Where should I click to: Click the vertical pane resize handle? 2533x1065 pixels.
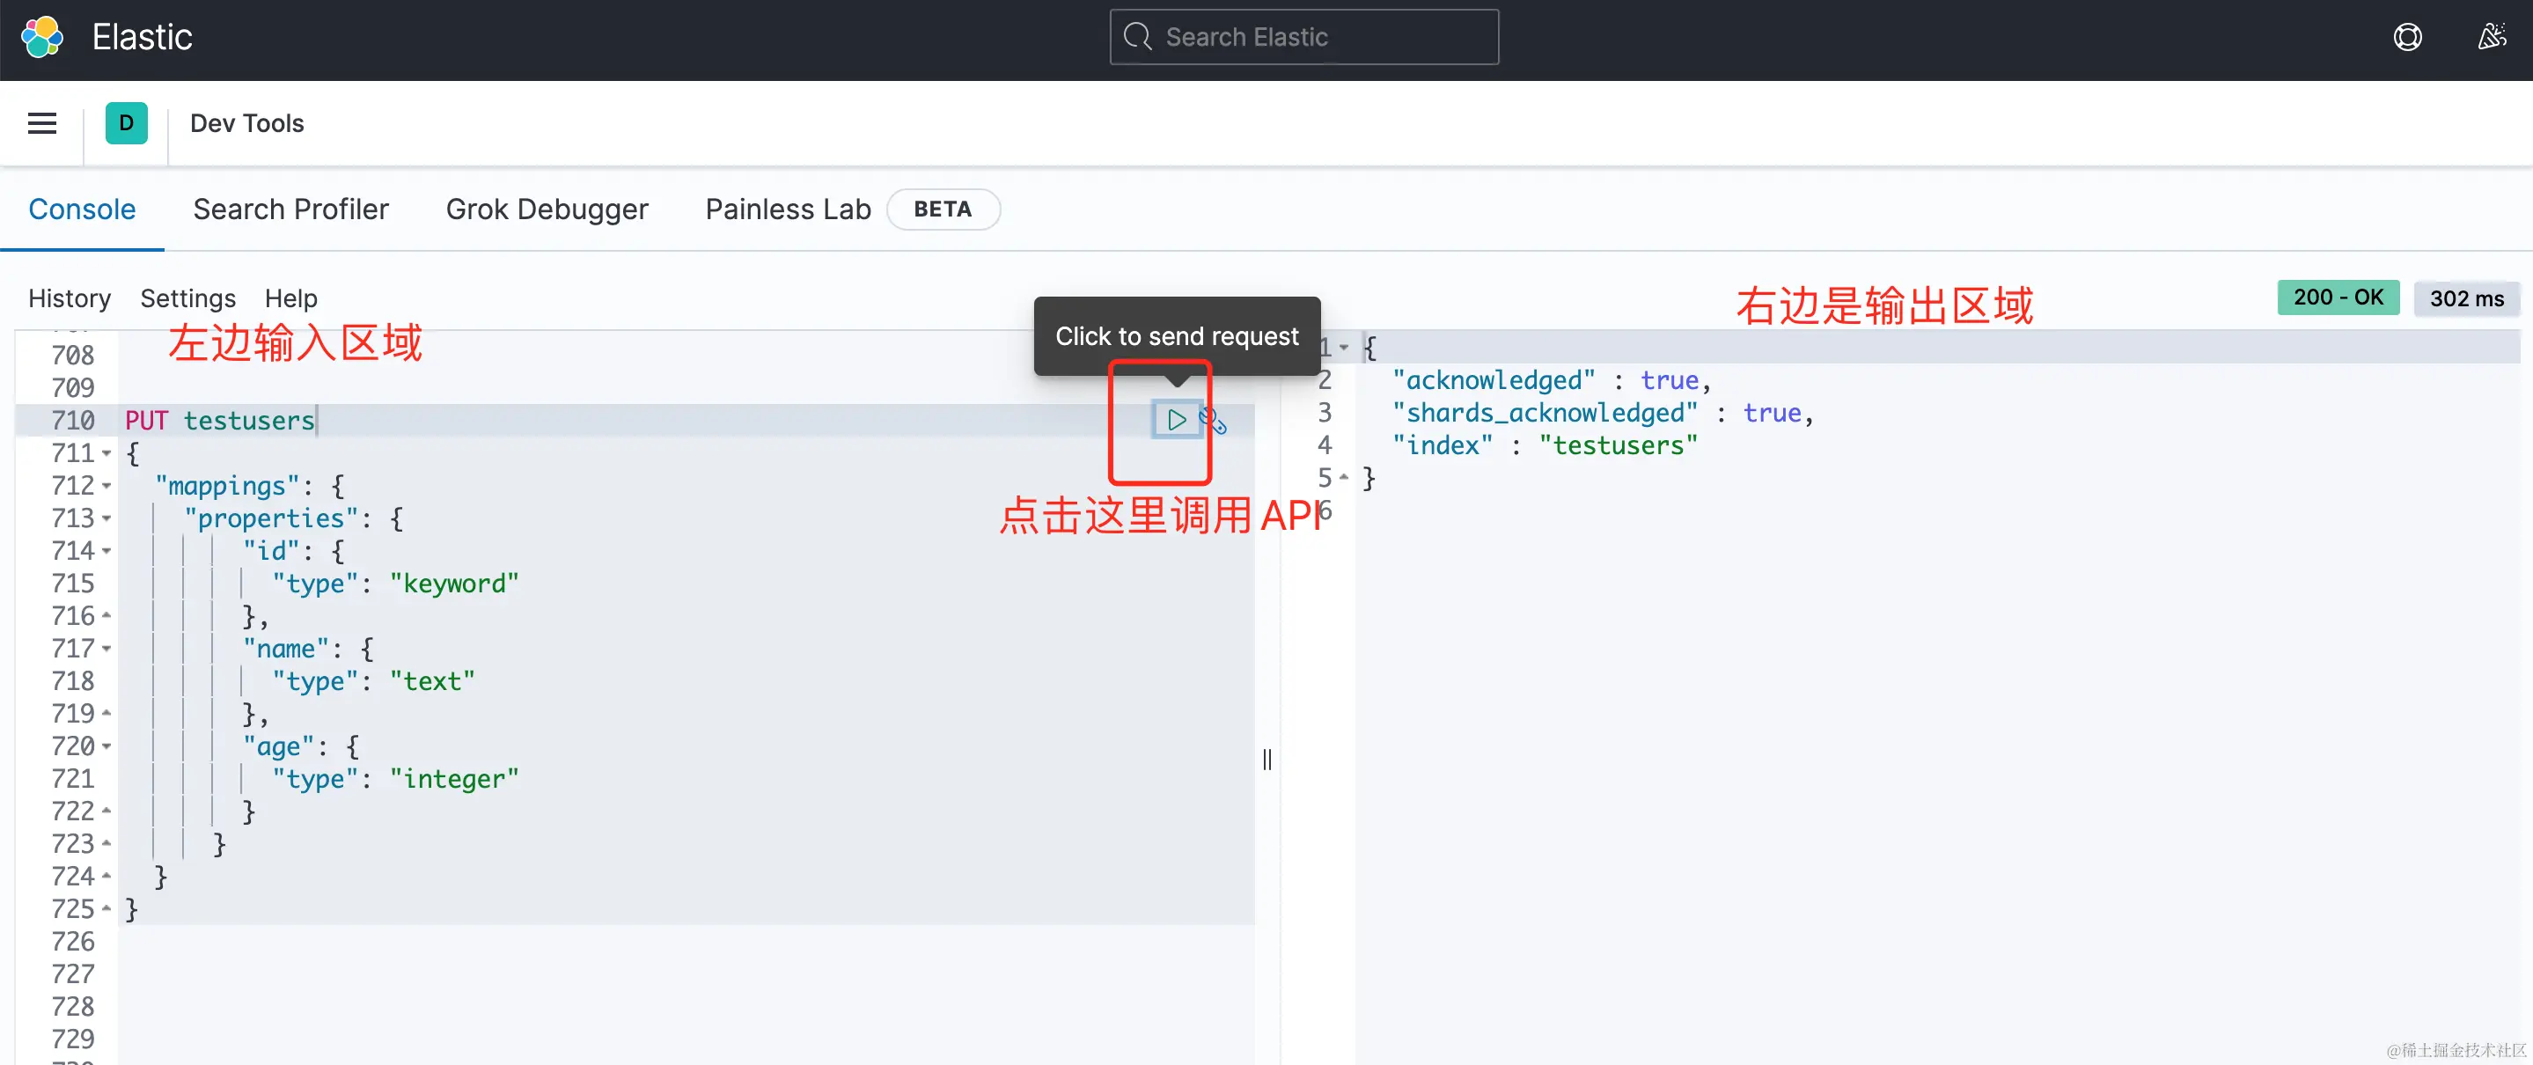[x=1266, y=760]
